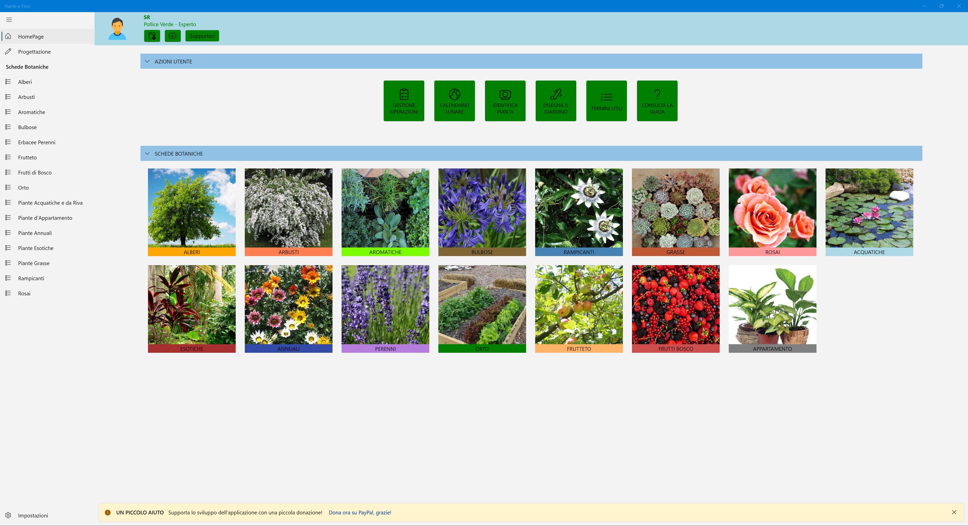Open the Rosai rose thumbnail
This screenshot has height=526, width=968.
[x=772, y=212]
